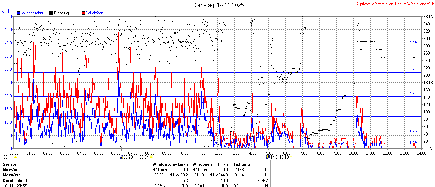Click the km/h unit label
The width and height of the screenshot is (435, 187).
pos(6,11)
